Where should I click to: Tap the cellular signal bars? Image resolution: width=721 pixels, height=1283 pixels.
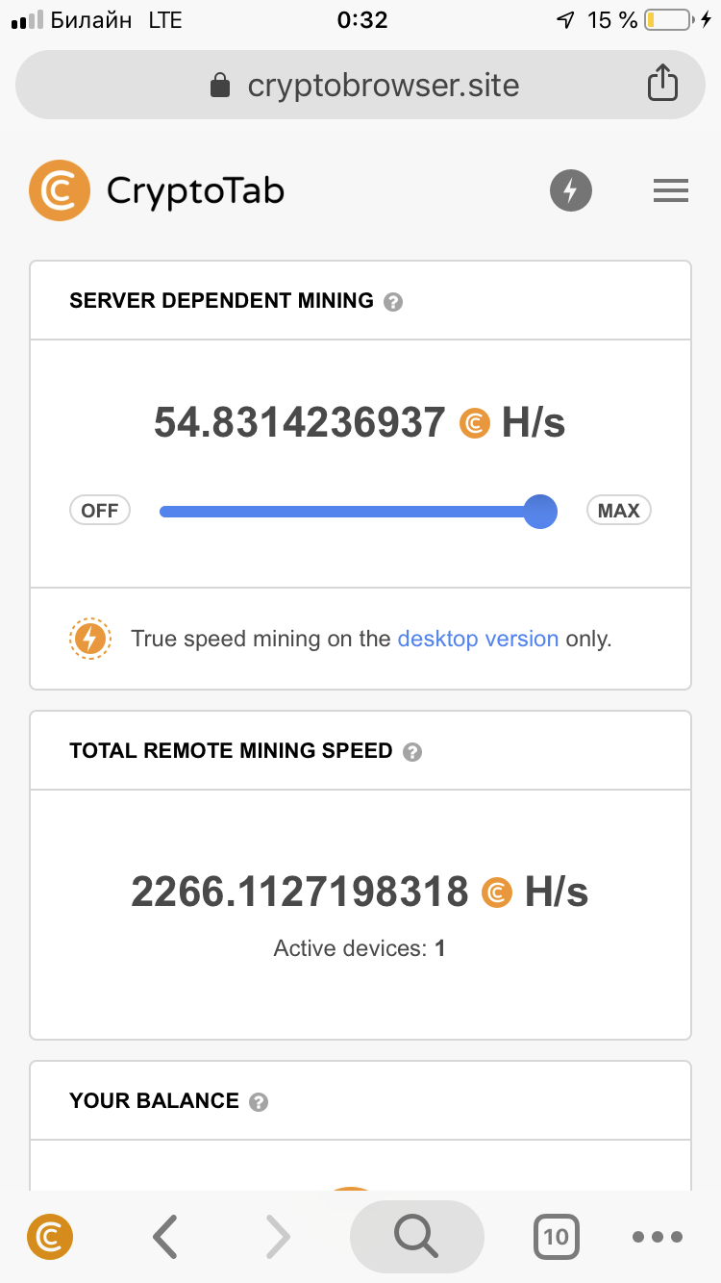tap(27, 20)
